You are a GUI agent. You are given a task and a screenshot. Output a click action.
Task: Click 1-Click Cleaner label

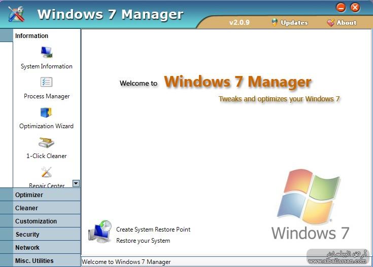click(x=46, y=156)
